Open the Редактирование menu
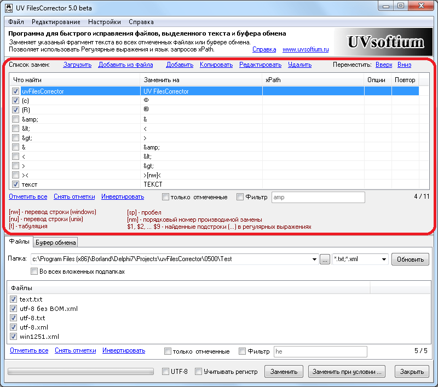This screenshot has width=438, height=387. click(x=56, y=22)
